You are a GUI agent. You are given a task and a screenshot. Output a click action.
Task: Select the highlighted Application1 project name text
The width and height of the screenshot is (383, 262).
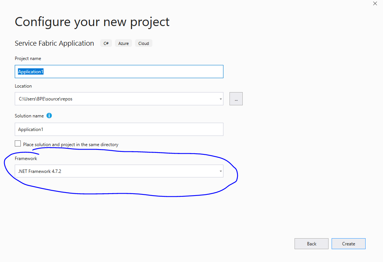pos(30,71)
